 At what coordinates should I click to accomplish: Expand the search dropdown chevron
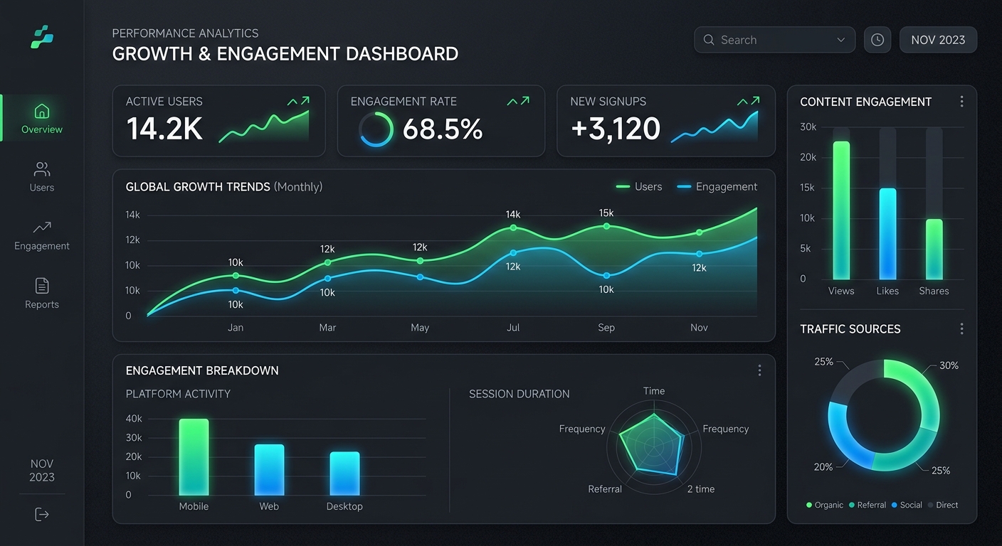(840, 40)
